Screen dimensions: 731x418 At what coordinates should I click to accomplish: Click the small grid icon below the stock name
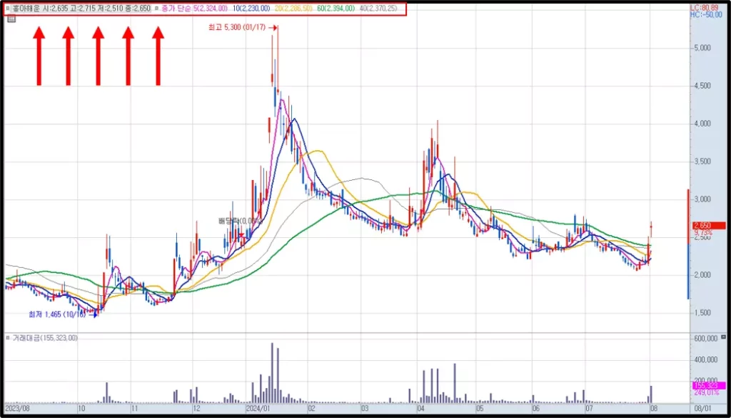point(11,19)
